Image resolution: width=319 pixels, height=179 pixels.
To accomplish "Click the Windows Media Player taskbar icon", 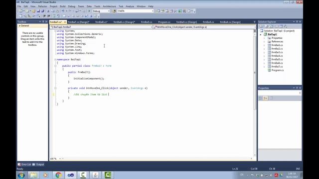I will pyautogui.click(x=46, y=175).
